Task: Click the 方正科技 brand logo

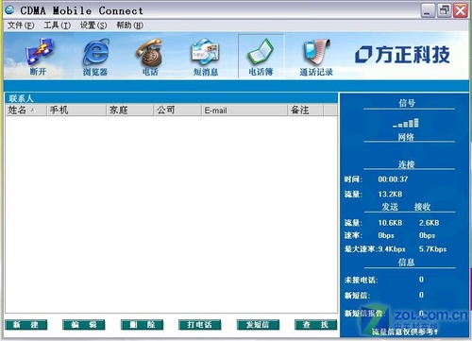Action: click(402, 55)
